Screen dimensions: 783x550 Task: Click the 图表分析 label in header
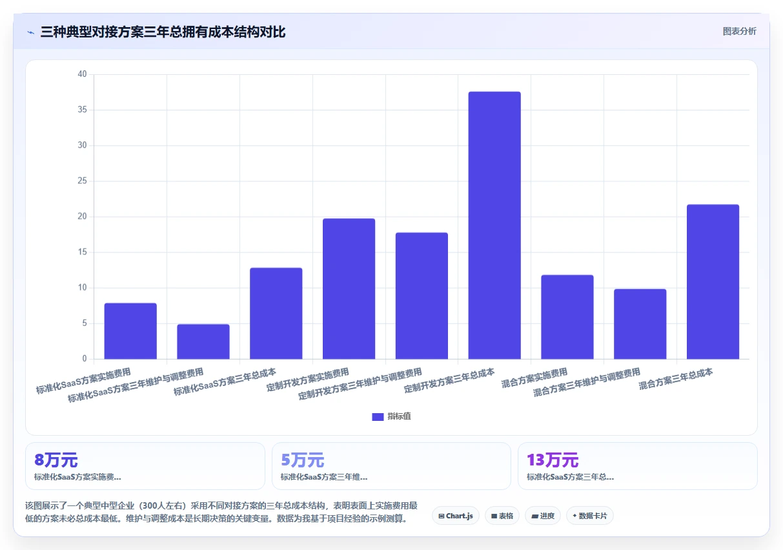[x=739, y=32]
